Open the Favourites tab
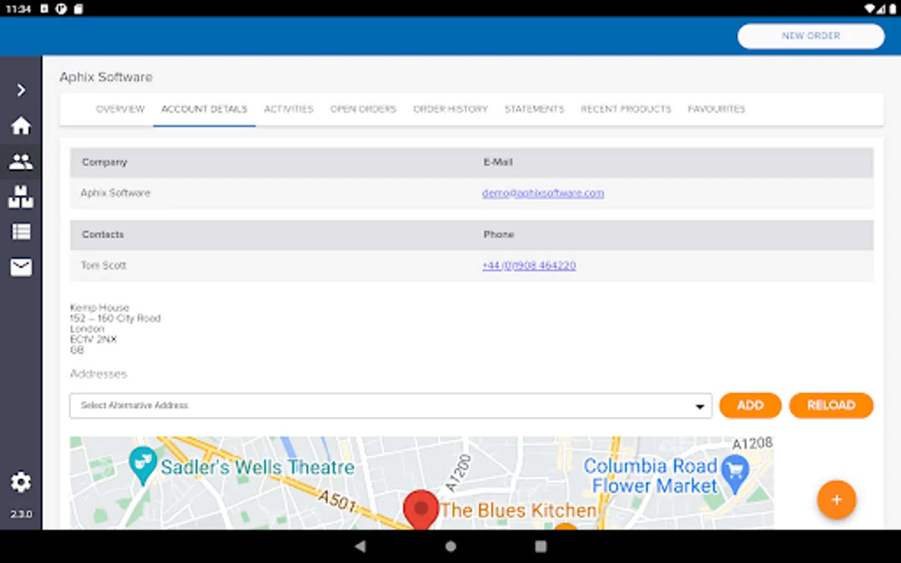The height and width of the screenshot is (563, 901). point(716,109)
